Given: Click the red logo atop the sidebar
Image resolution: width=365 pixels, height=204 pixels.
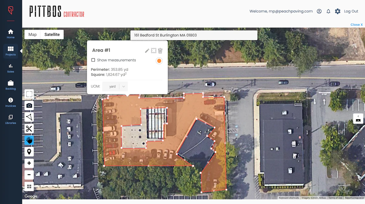Looking at the screenshot, I should pos(11,11).
